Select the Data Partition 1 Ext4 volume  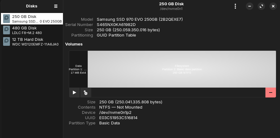point(78,69)
